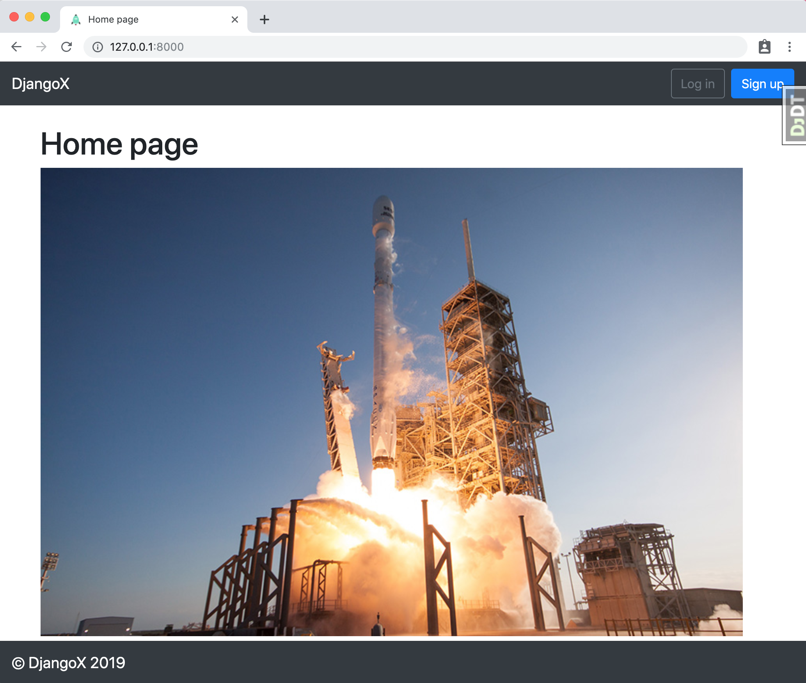Close the Home page tab

pyautogui.click(x=235, y=20)
